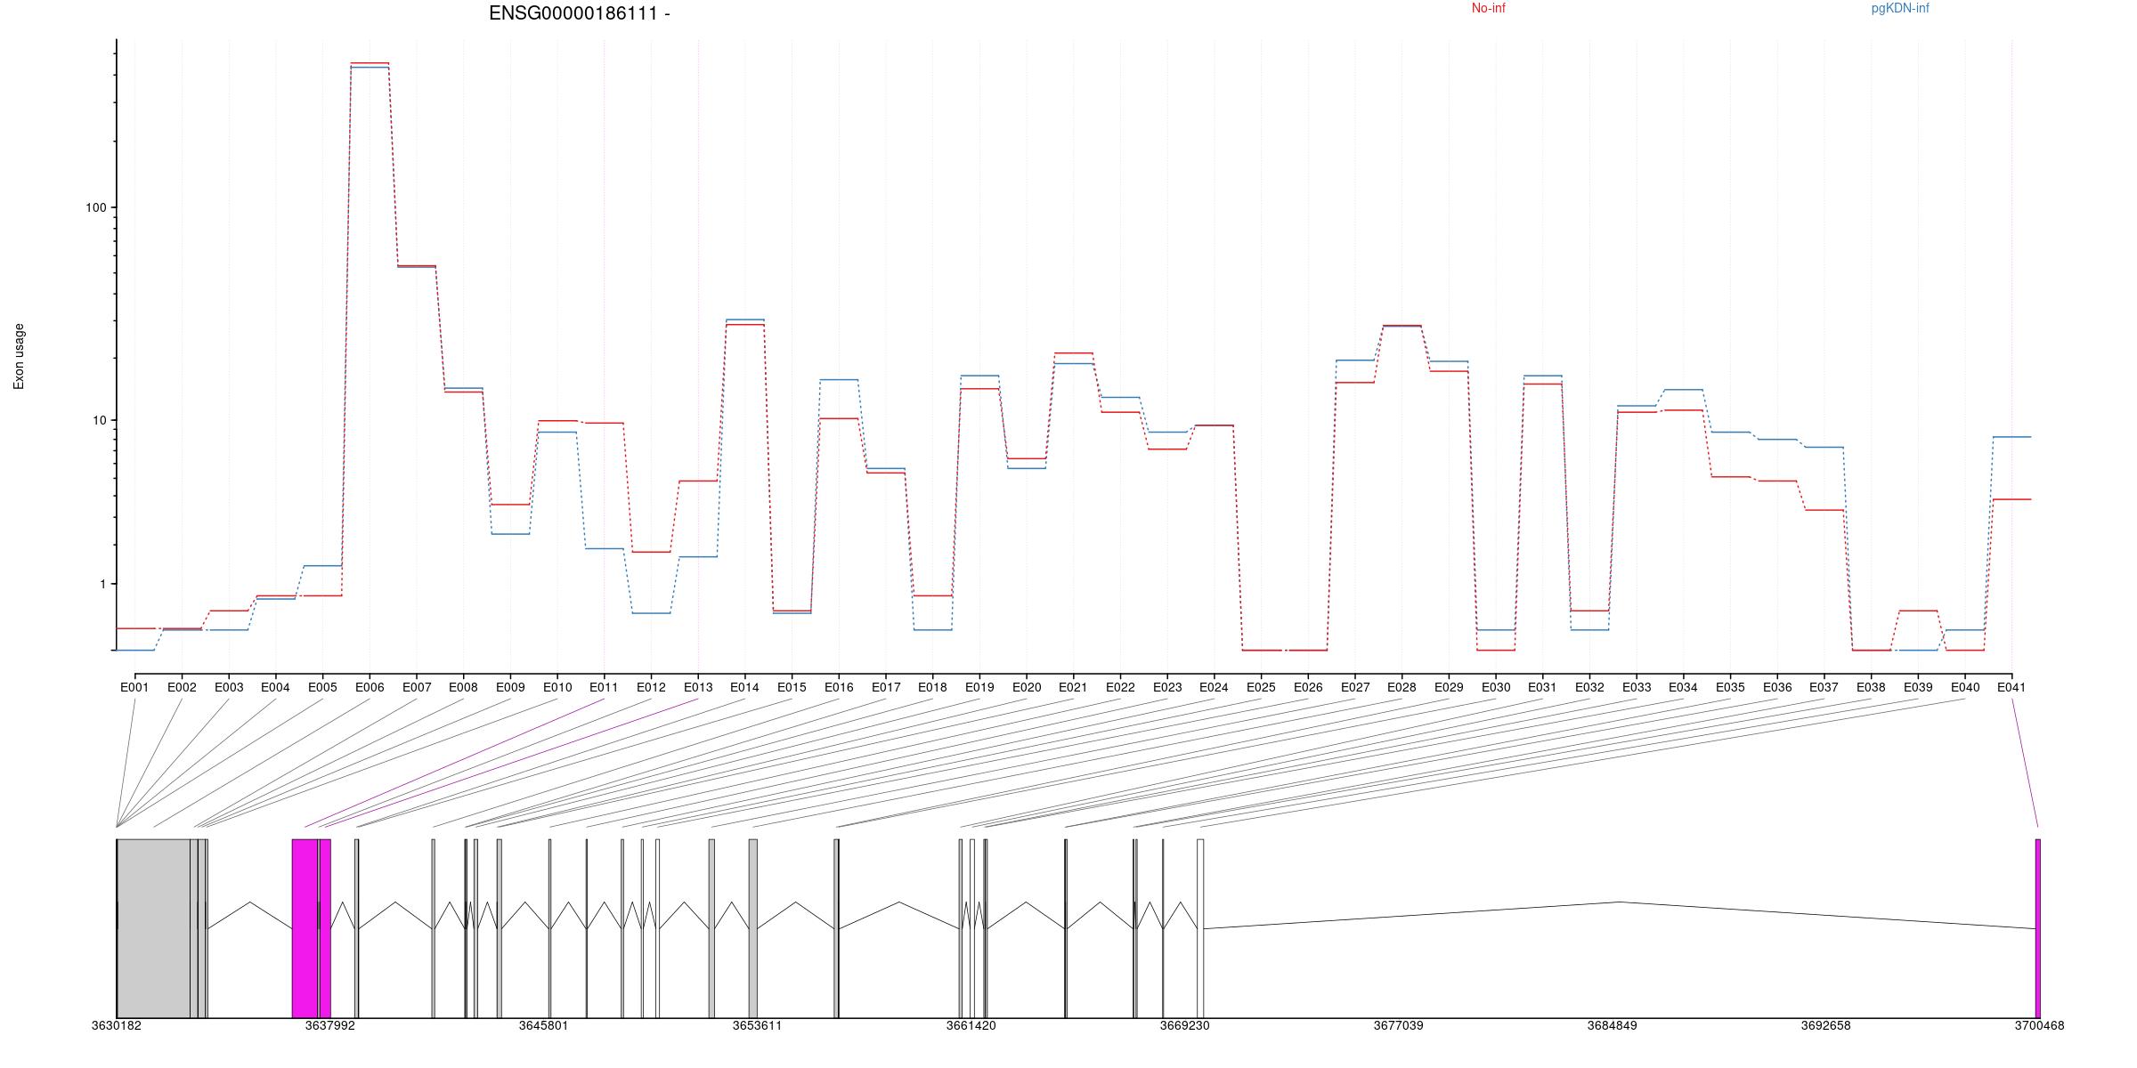
Task: Click exon label E035
Action: point(1730,687)
